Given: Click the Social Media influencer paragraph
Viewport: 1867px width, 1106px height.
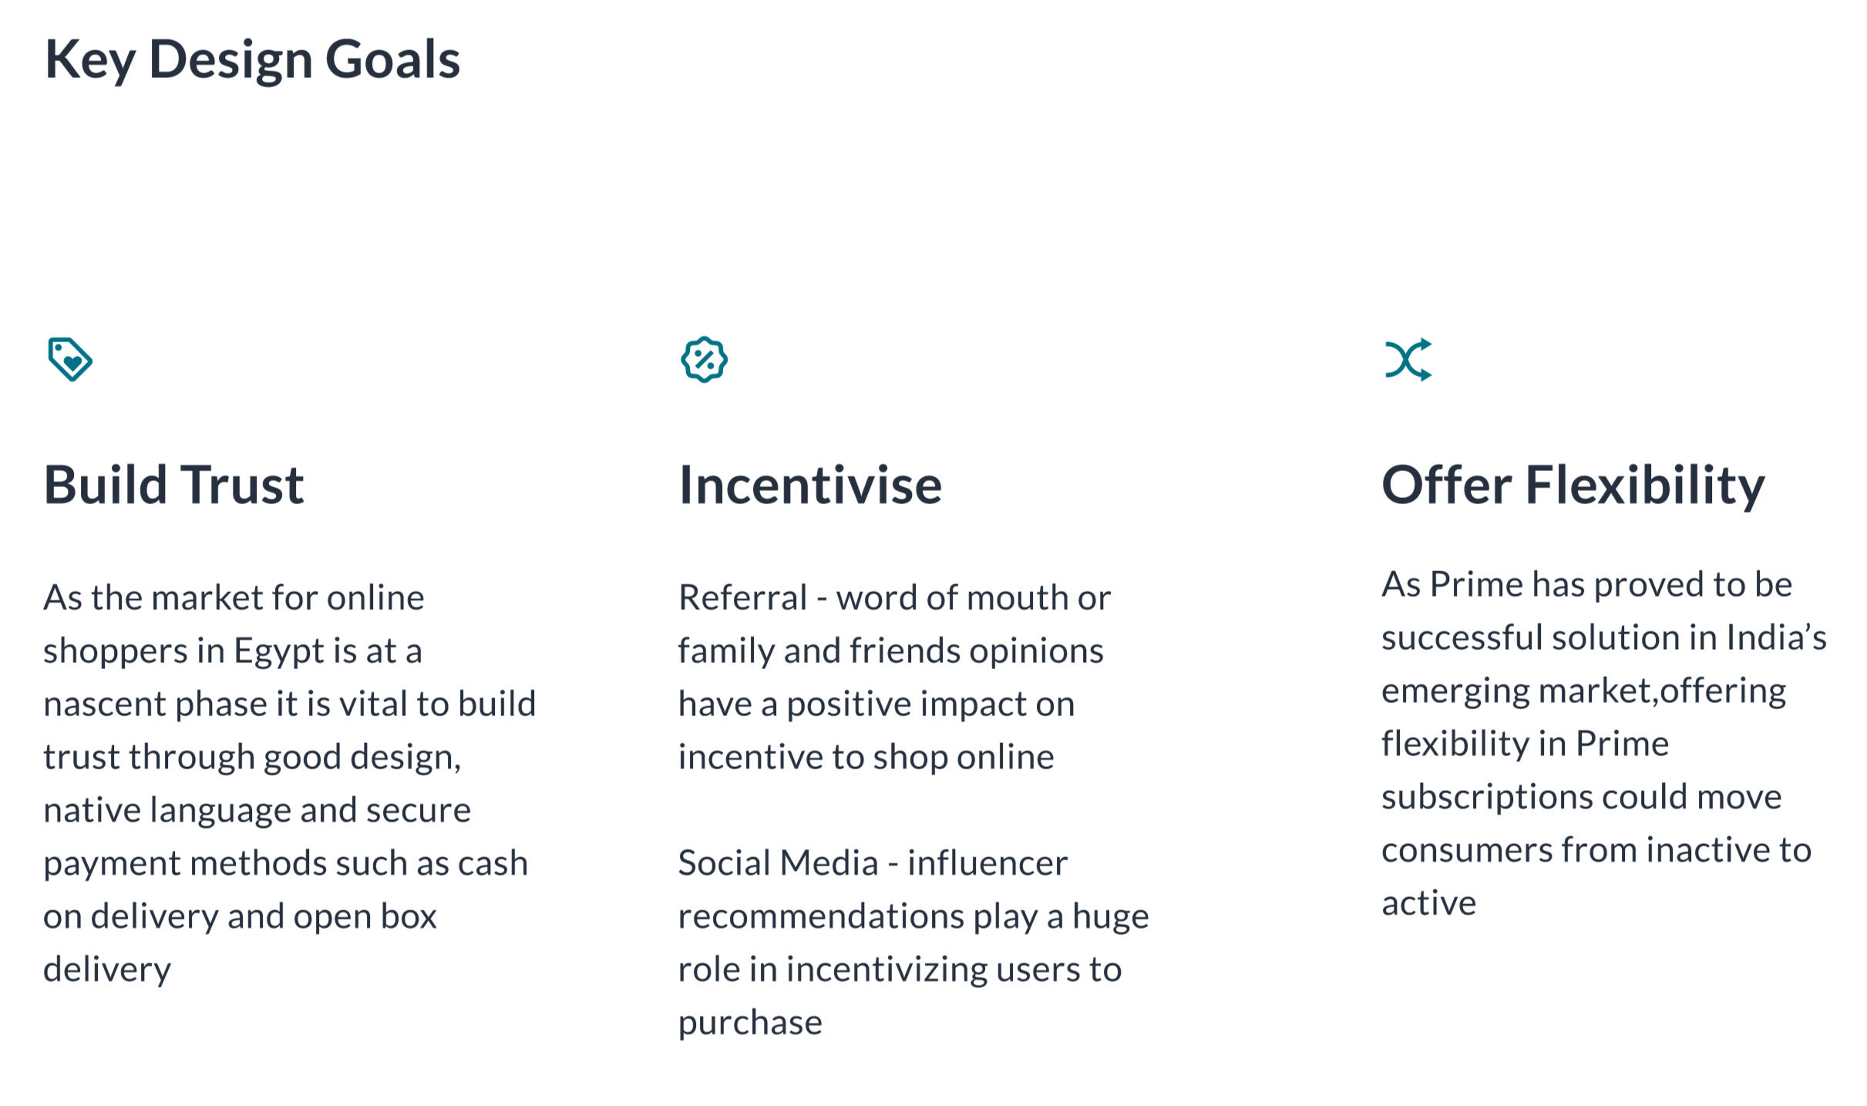Looking at the screenshot, I should (x=913, y=942).
